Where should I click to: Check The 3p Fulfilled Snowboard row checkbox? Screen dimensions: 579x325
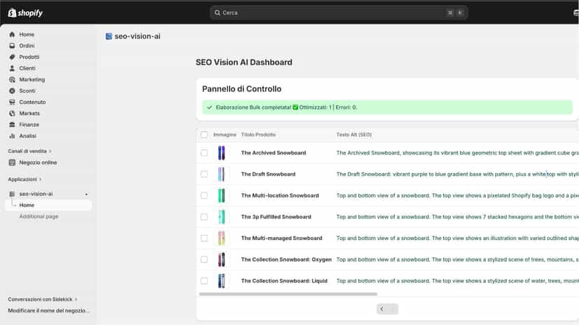(204, 217)
